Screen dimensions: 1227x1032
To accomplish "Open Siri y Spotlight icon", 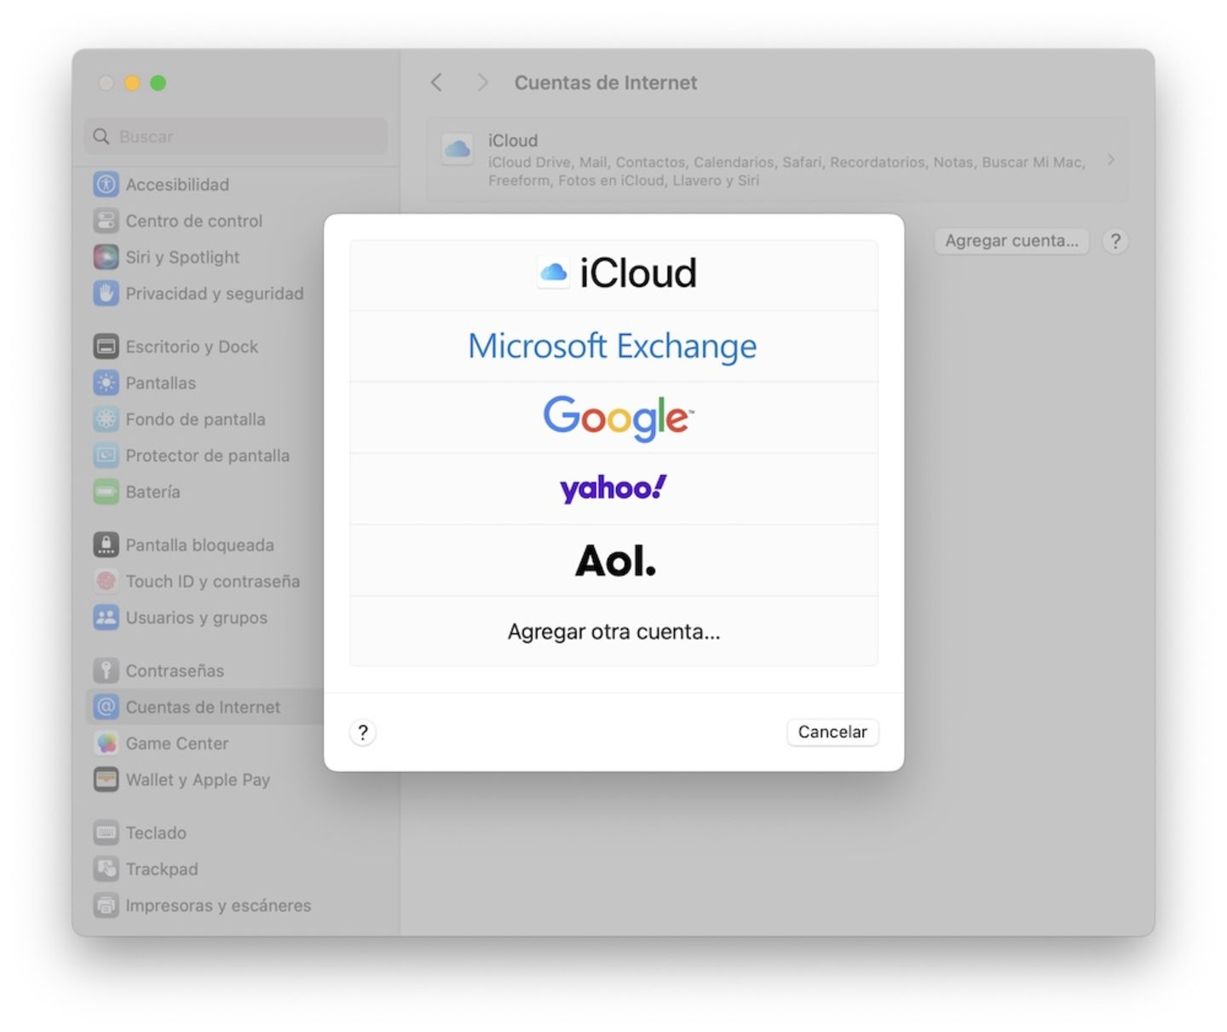I will point(106,257).
